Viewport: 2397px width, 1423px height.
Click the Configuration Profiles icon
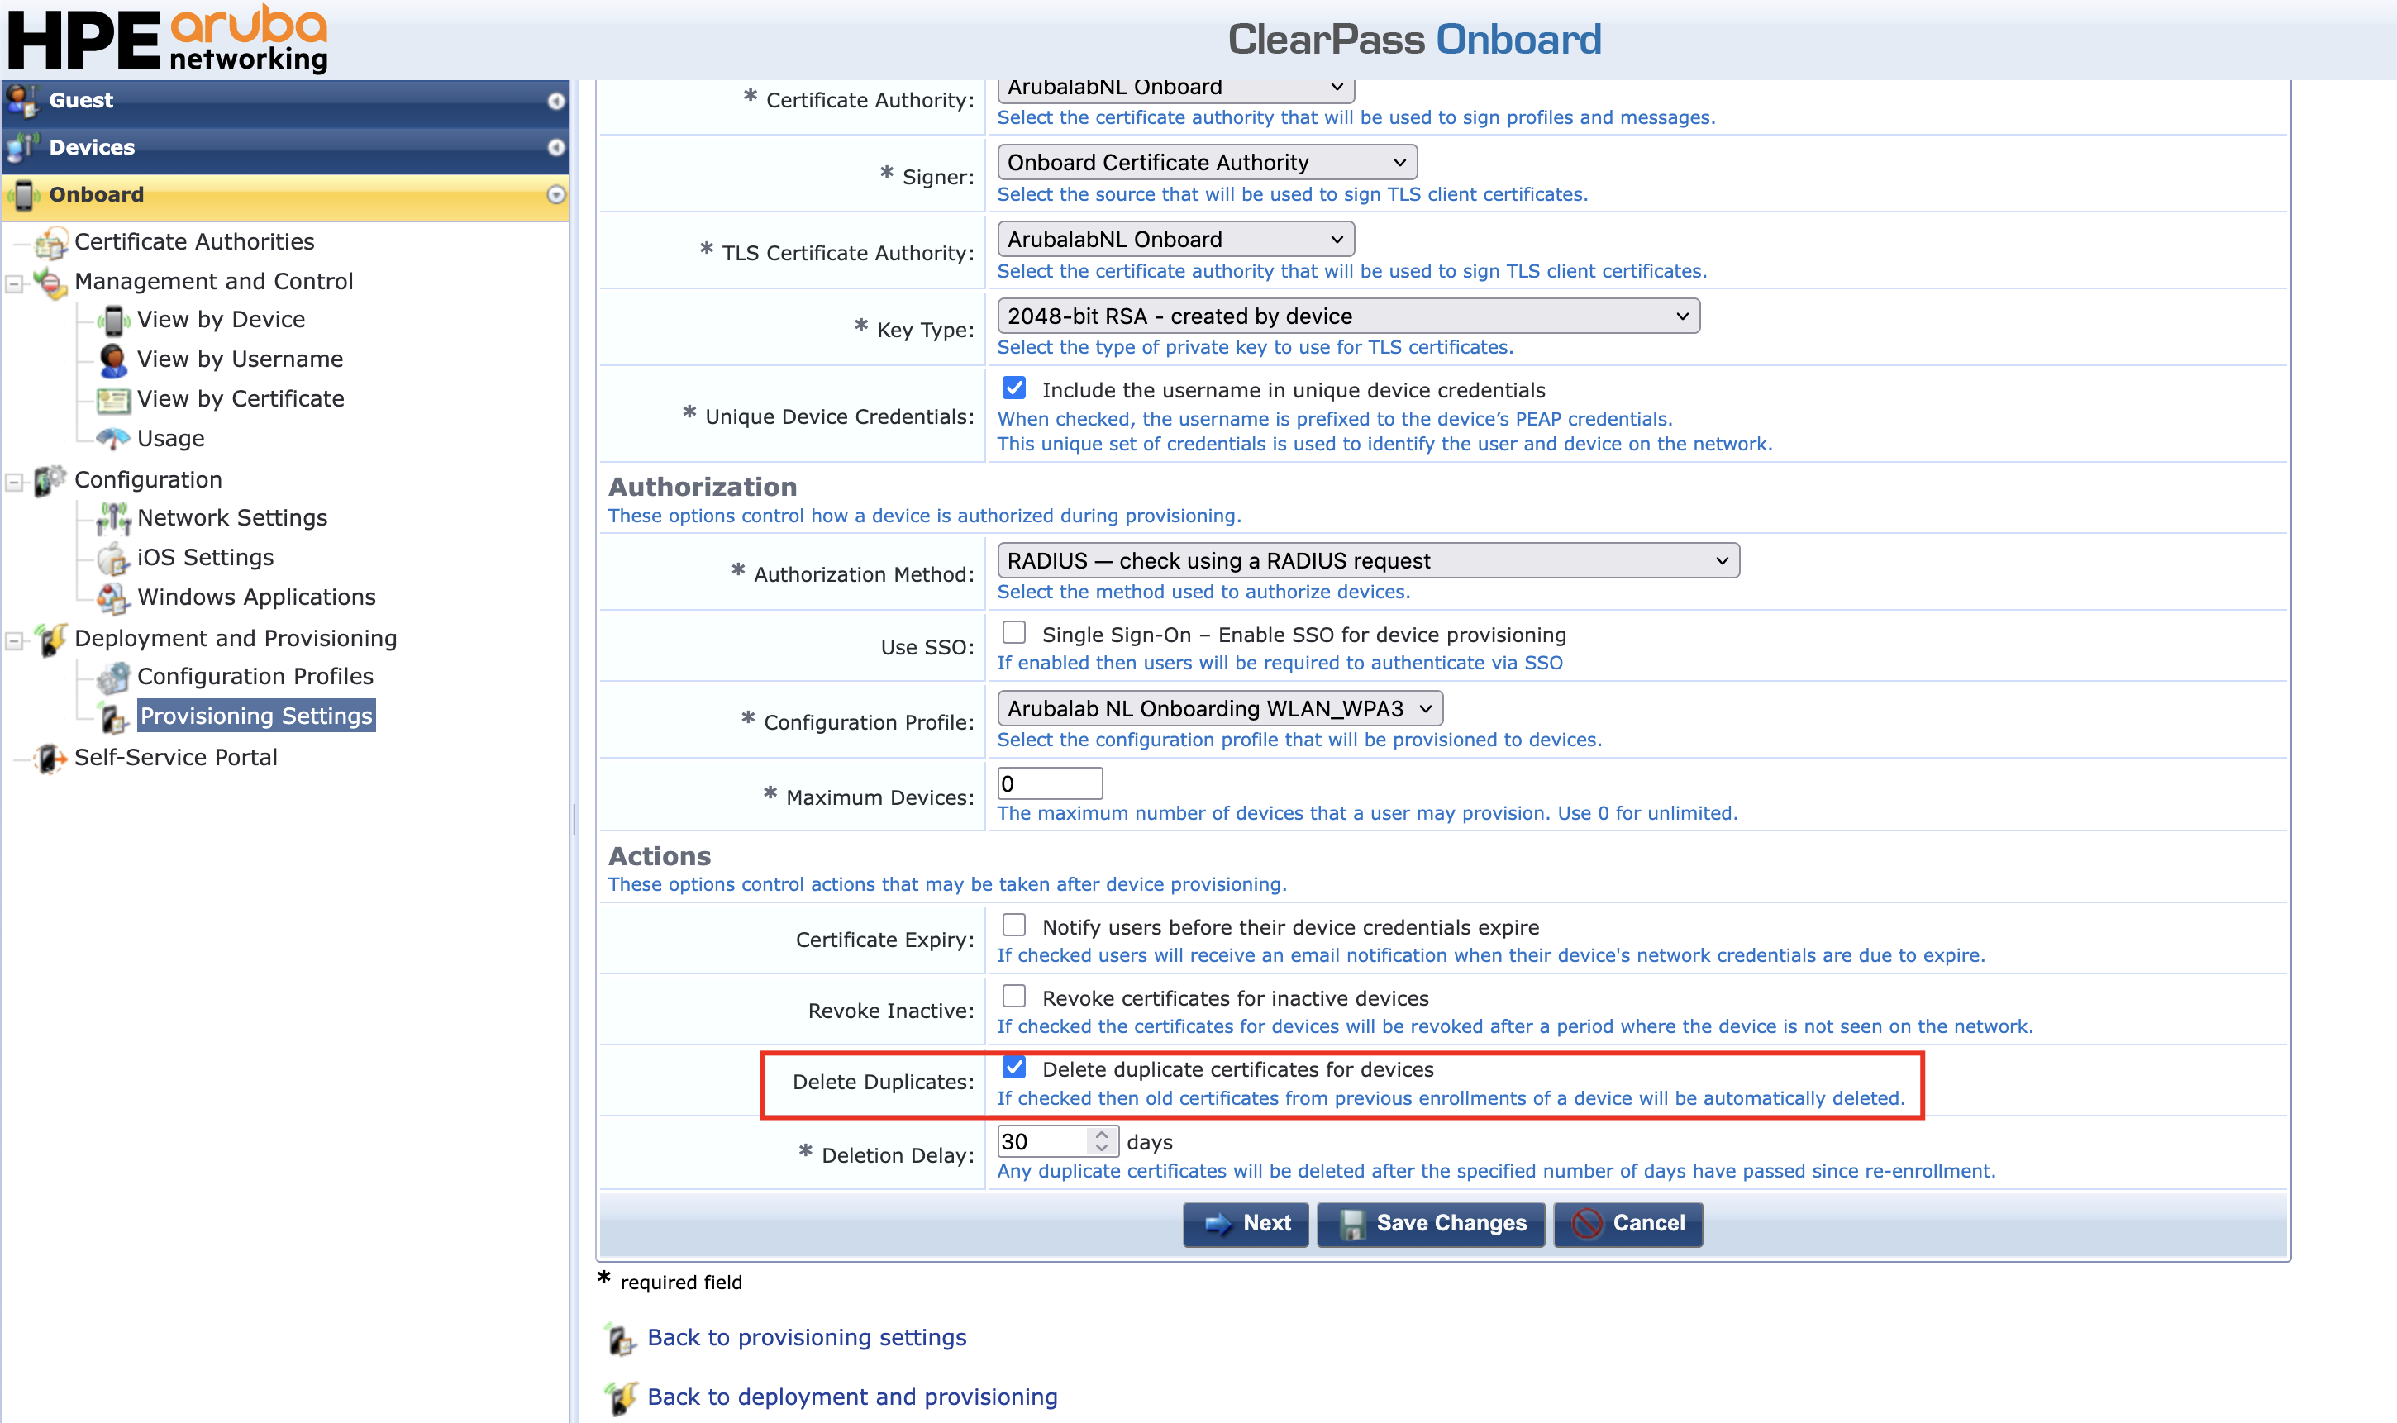pos(113,677)
